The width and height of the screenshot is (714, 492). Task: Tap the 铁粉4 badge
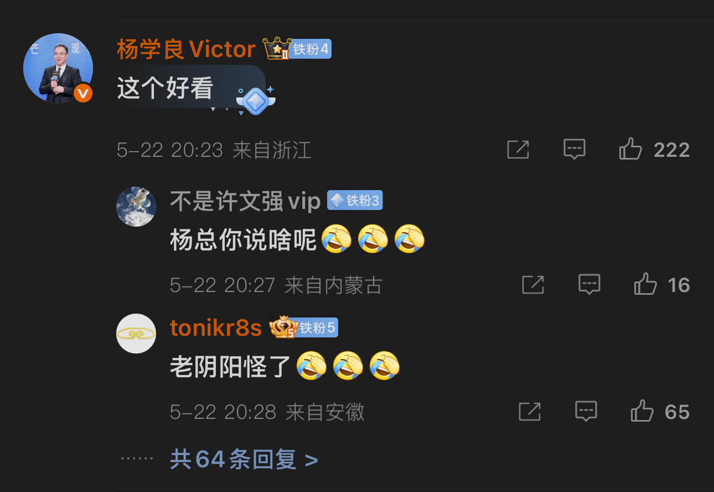[309, 49]
